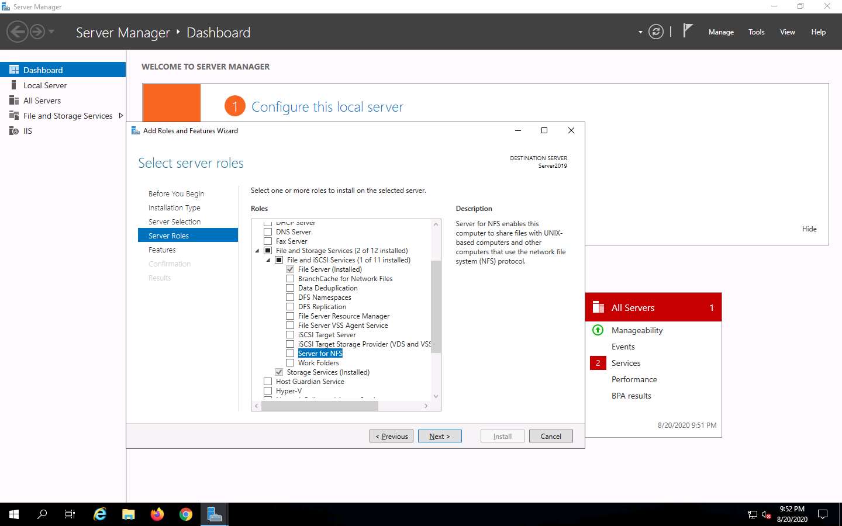
Task: Click roles list horizontal scrollbar thumb
Action: pyautogui.click(x=319, y=406)
